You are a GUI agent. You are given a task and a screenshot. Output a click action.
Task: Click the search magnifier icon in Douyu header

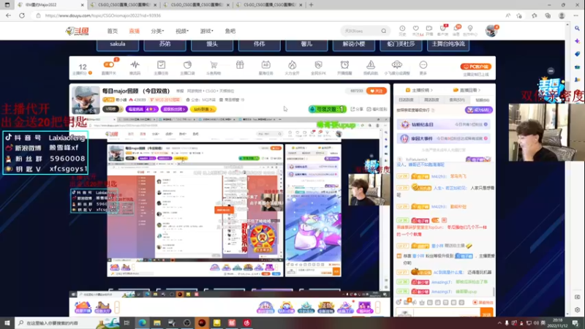point(383,31)
